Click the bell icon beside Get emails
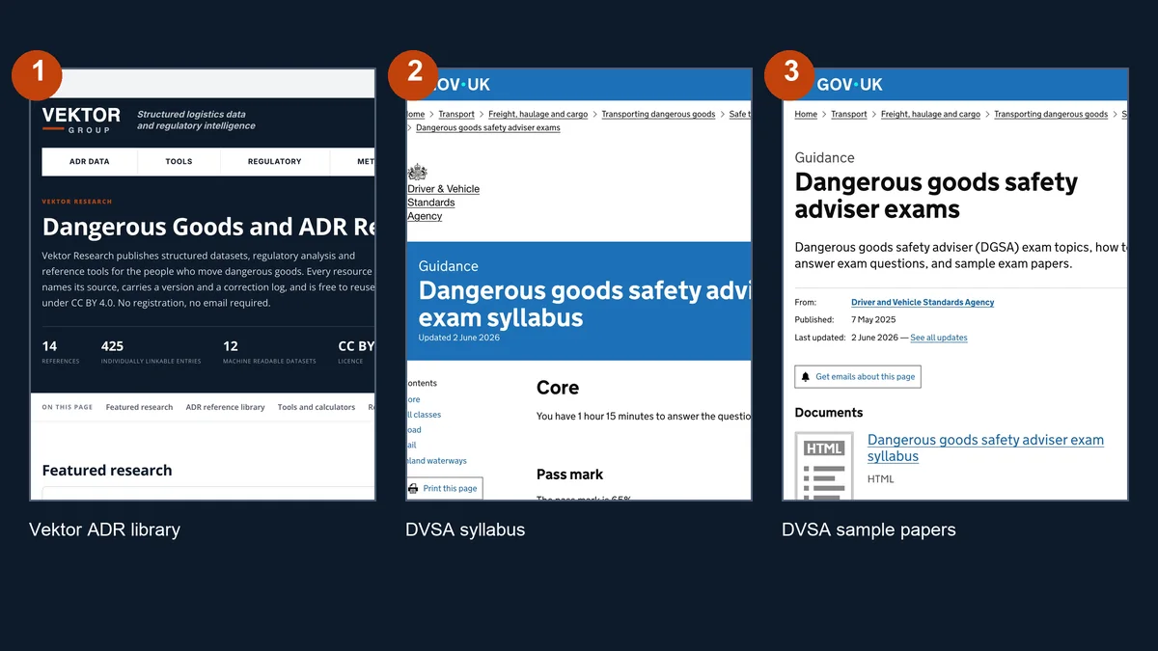 (x=806, y=376)
